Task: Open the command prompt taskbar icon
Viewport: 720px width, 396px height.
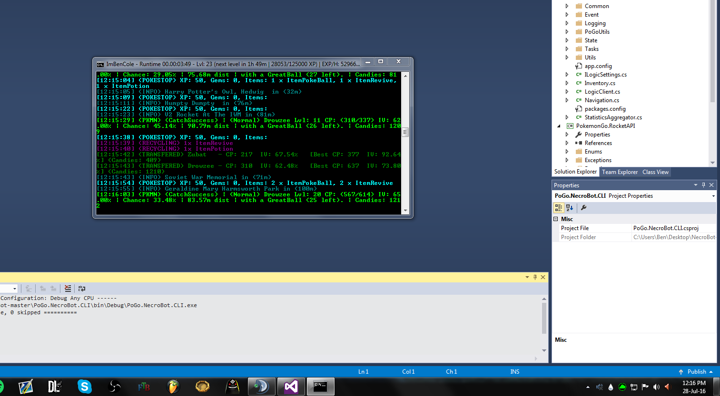Action: coord(320,386)
